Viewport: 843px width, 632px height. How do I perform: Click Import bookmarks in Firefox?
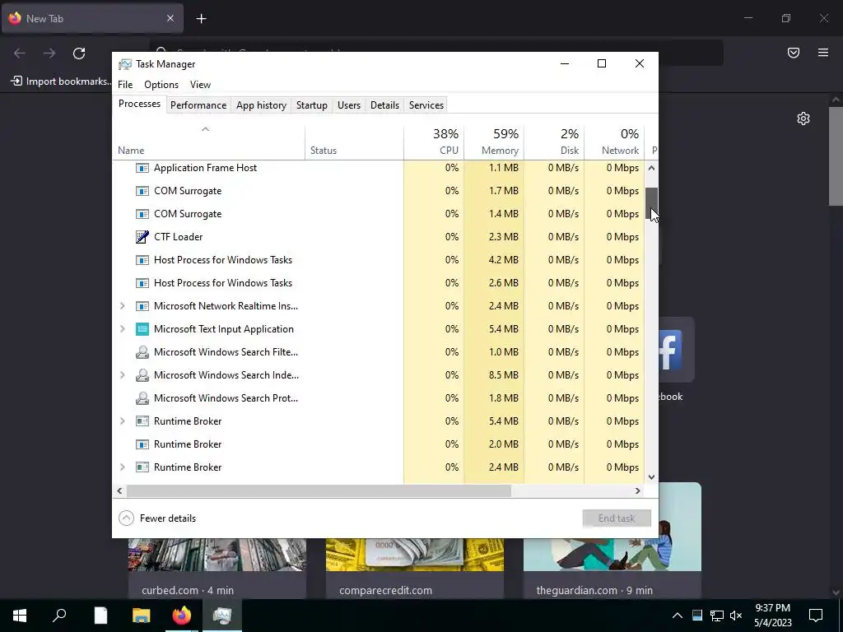pyautogui.click(x=61, y=81)
